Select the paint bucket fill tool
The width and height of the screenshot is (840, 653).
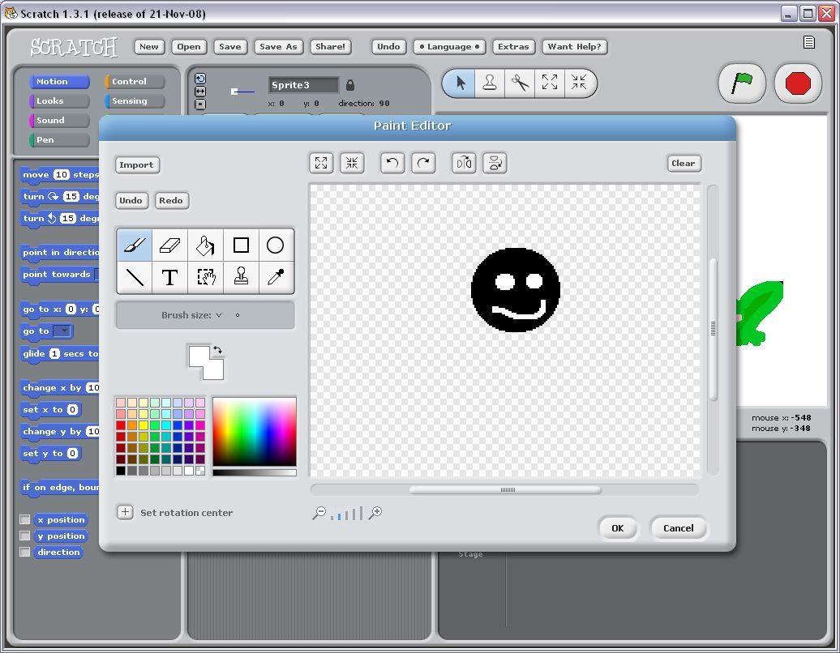[x=206, y=245]
